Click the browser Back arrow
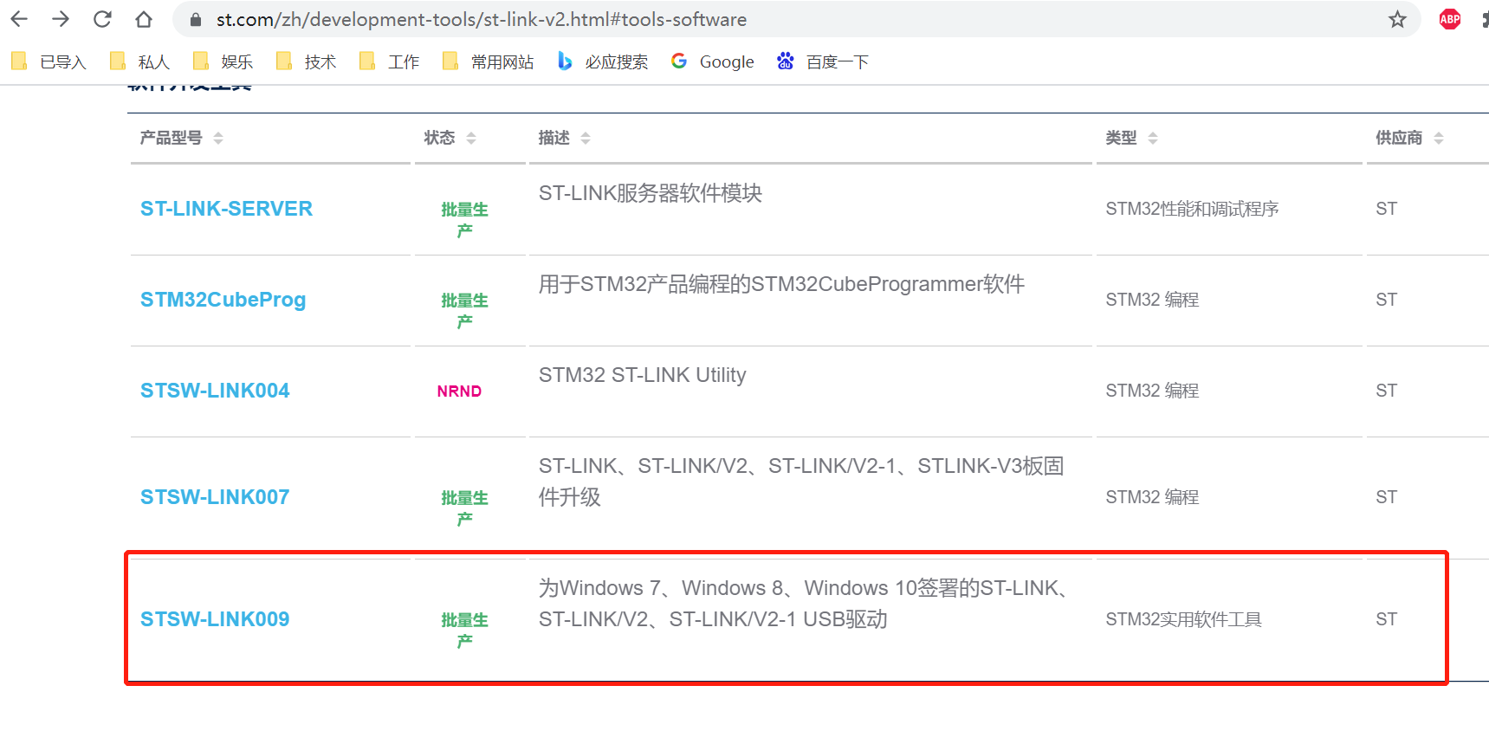This screenshot has width=1489, height=731. (x=19, y=19)
